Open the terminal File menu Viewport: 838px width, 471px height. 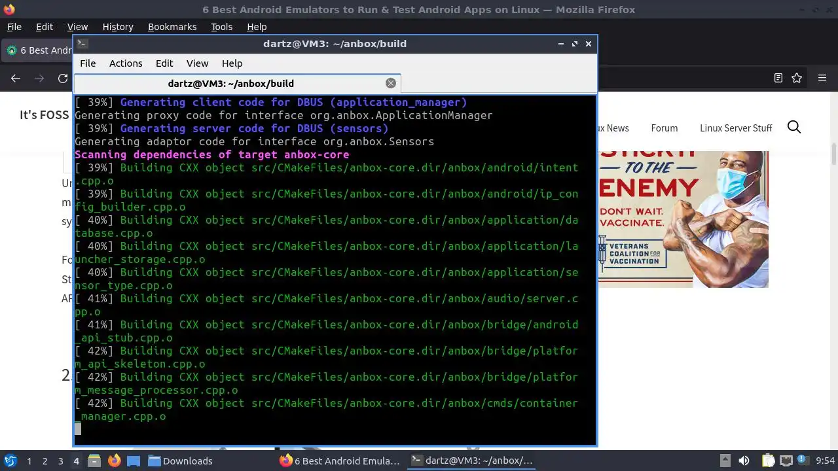(88, 63)
